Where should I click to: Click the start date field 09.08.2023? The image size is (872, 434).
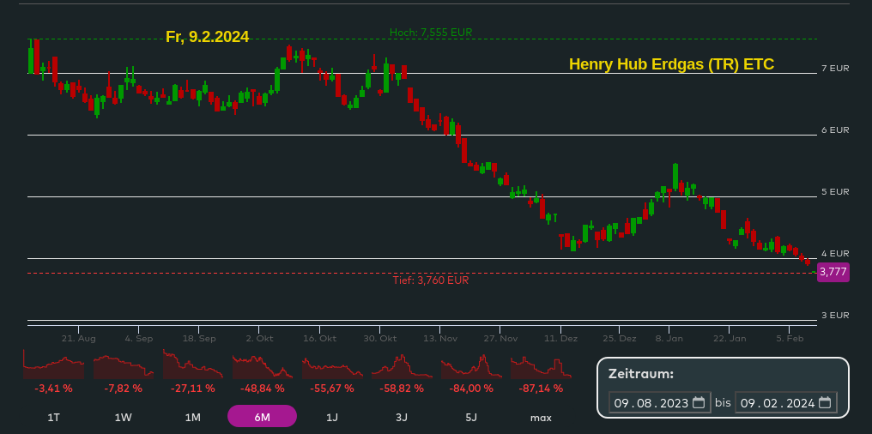tap(659, 403)
